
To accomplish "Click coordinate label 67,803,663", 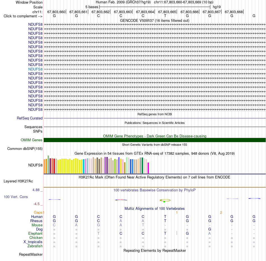I will point(123,12).
